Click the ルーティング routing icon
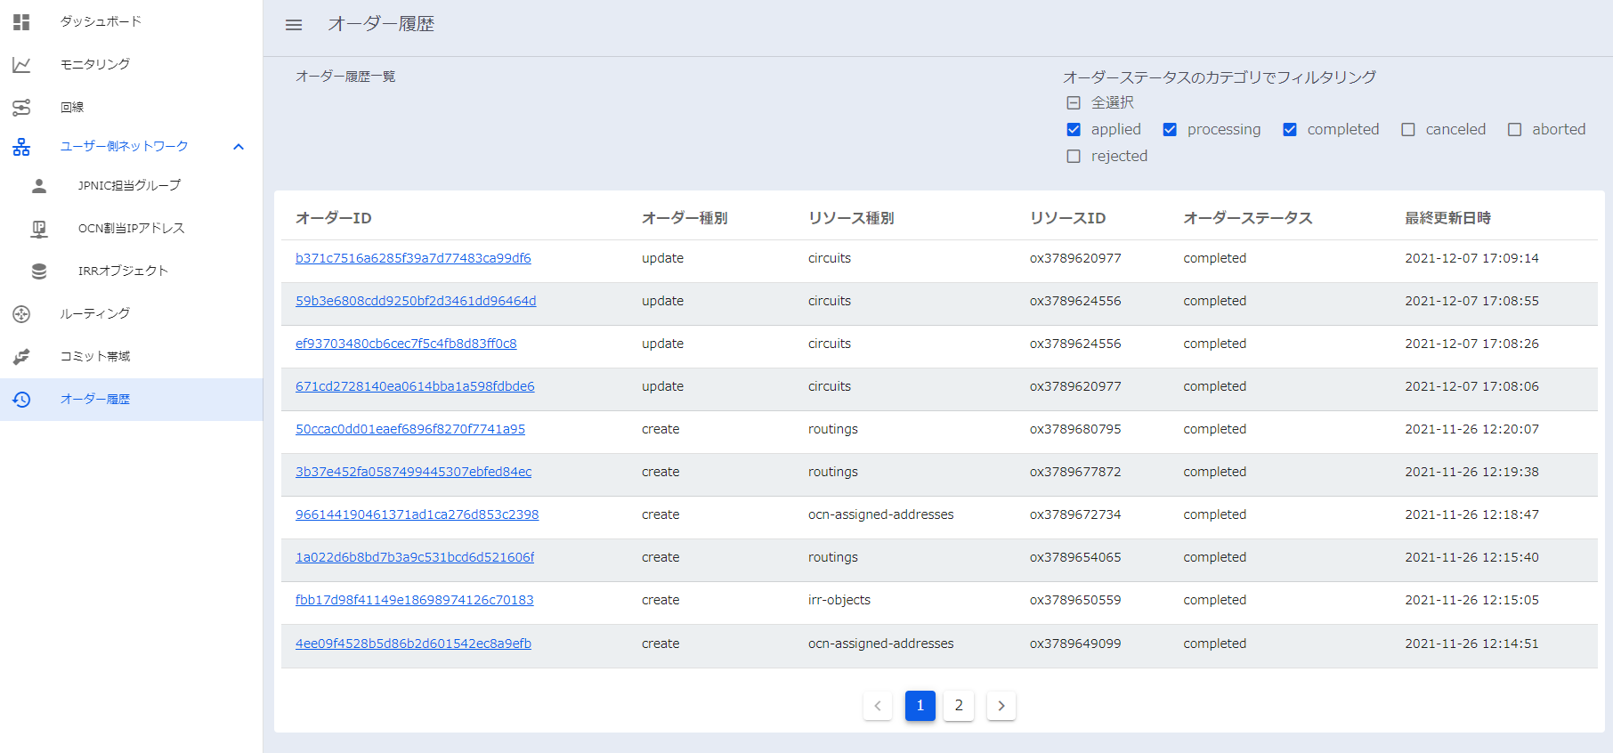1613x753 pixels. [x=21, y=314]
